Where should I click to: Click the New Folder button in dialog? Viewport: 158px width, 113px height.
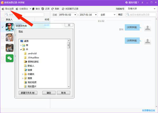click(x=28, y=93)
